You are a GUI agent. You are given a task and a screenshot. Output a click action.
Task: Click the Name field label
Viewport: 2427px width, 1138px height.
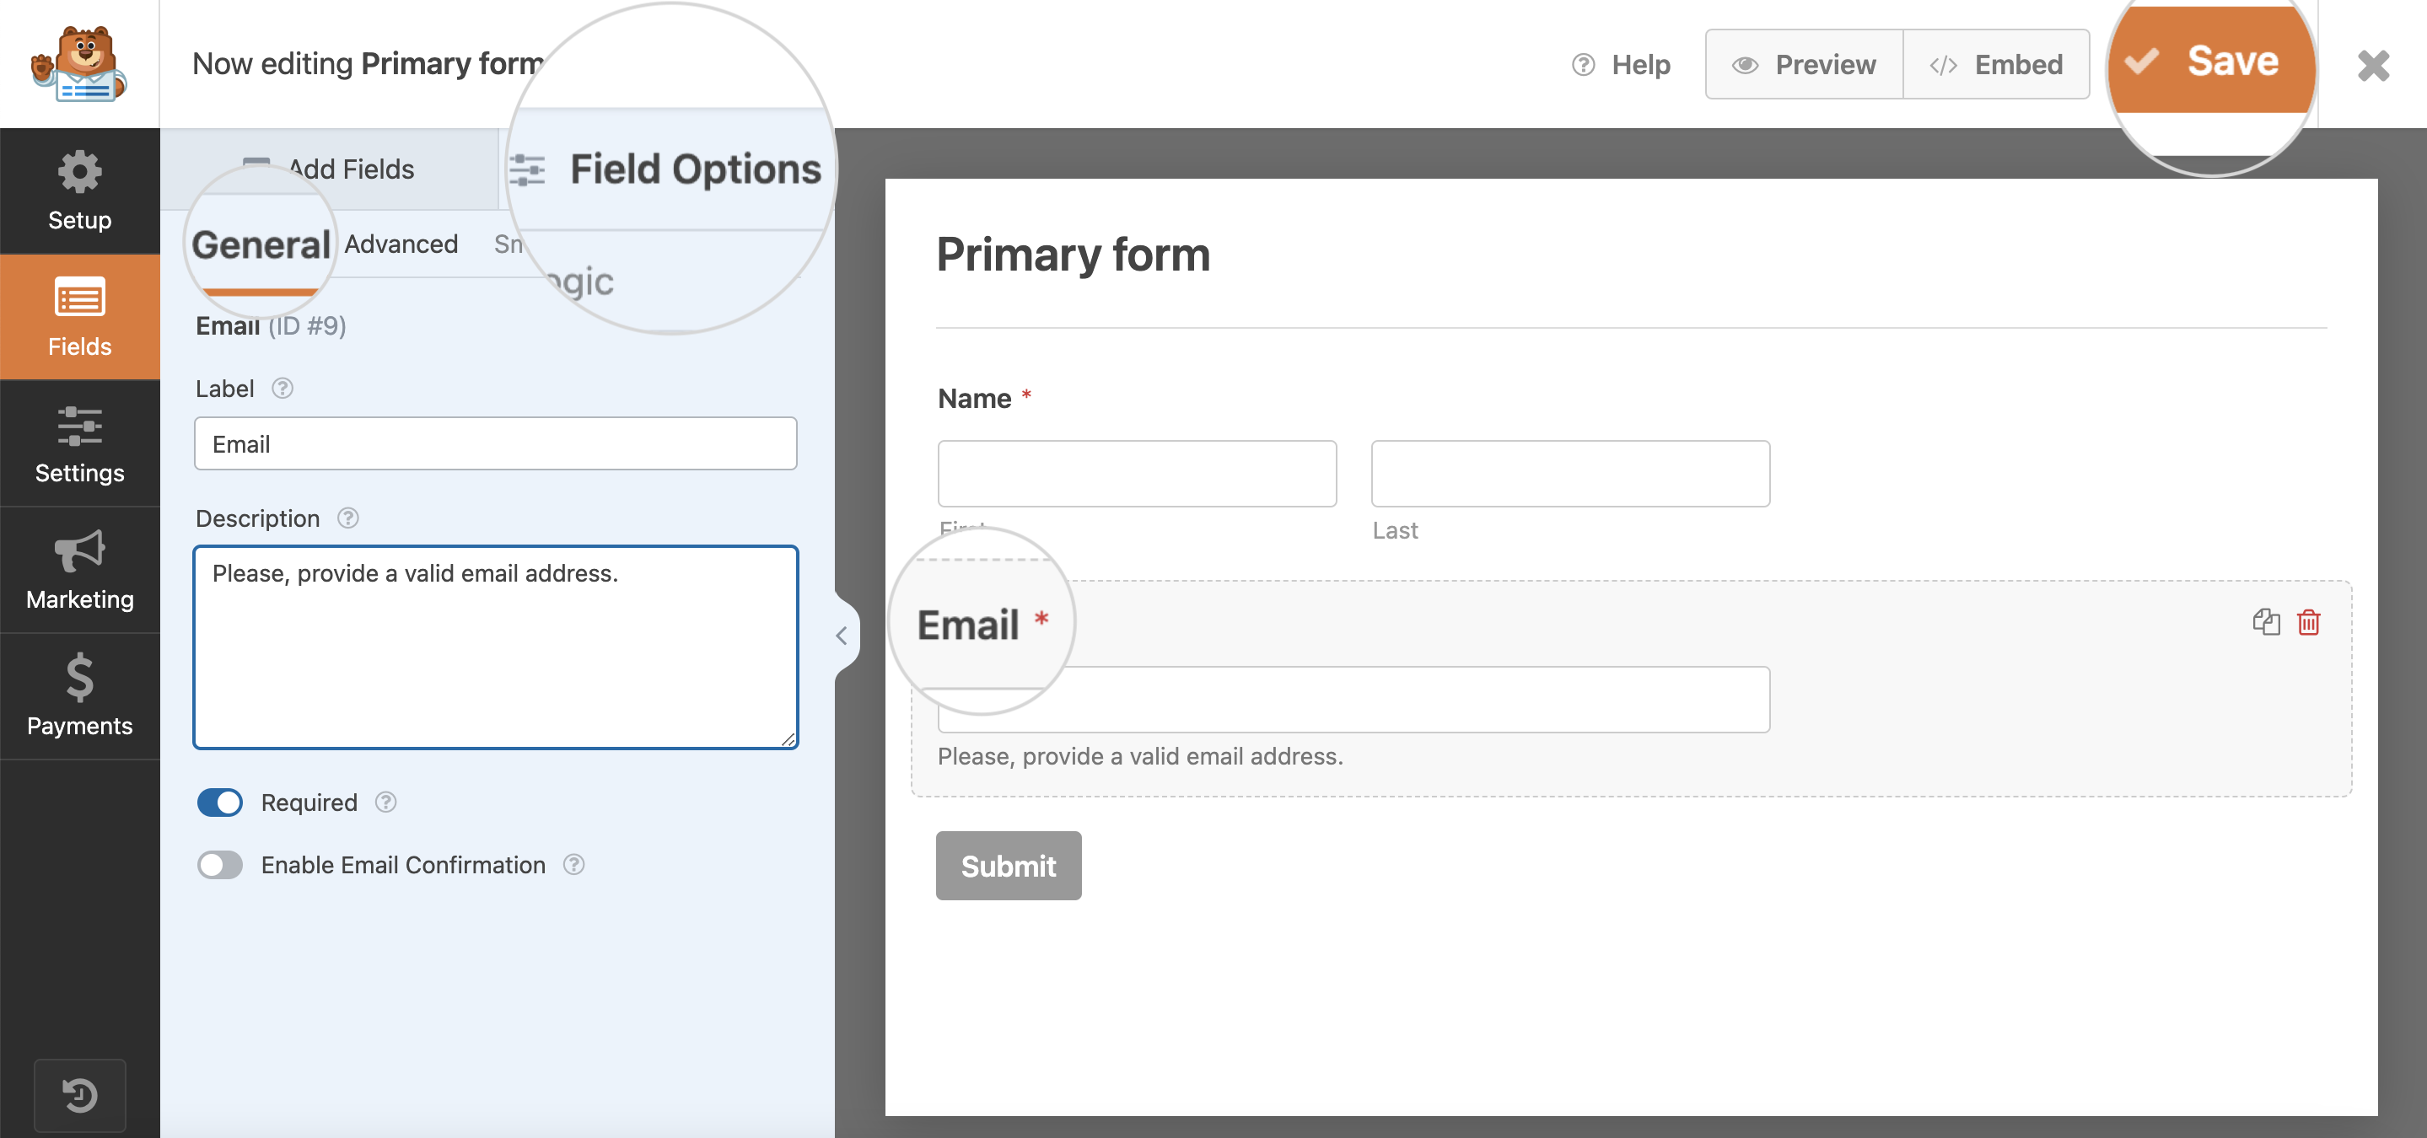coord(974,399)
